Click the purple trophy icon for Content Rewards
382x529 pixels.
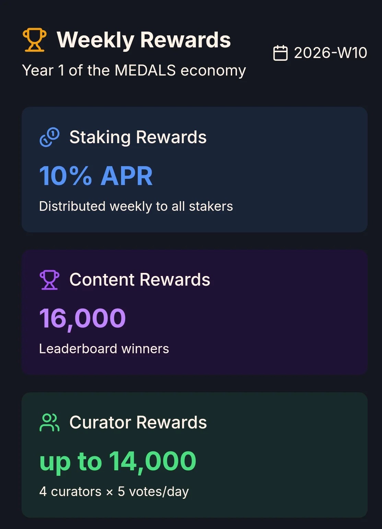coord(49,280)
